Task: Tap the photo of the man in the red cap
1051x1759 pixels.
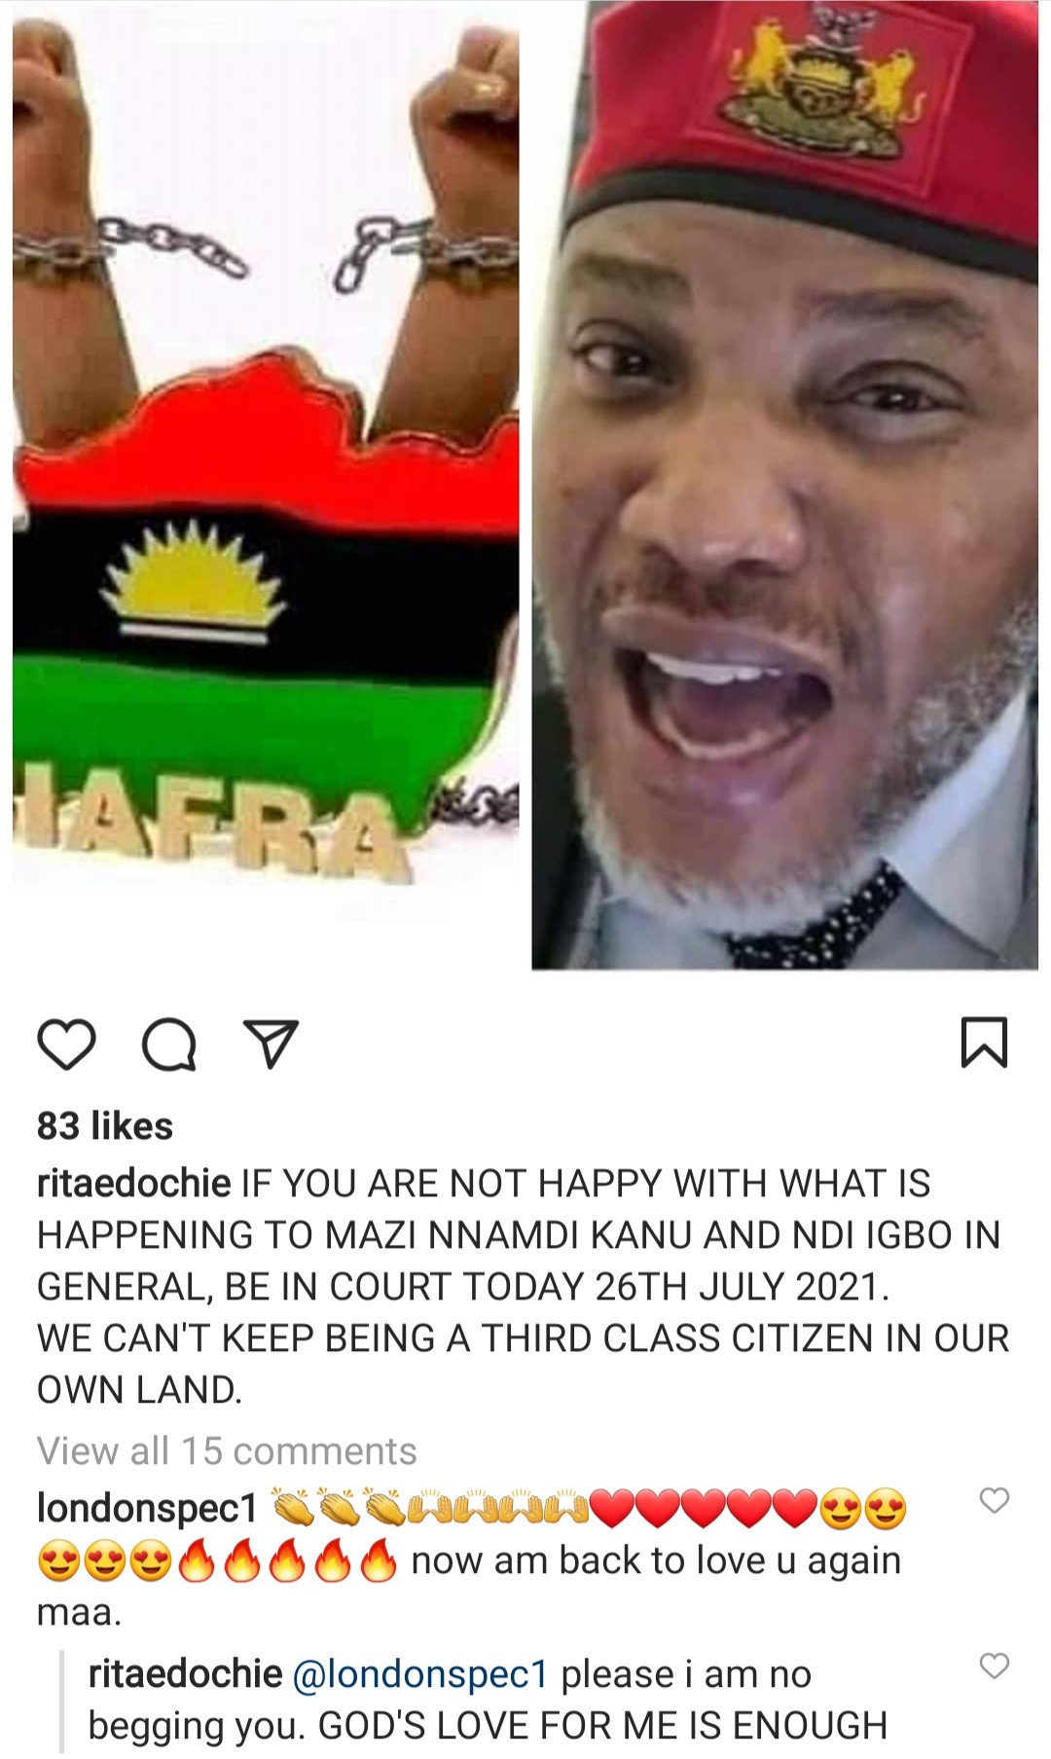Action: tap(785, 485)
